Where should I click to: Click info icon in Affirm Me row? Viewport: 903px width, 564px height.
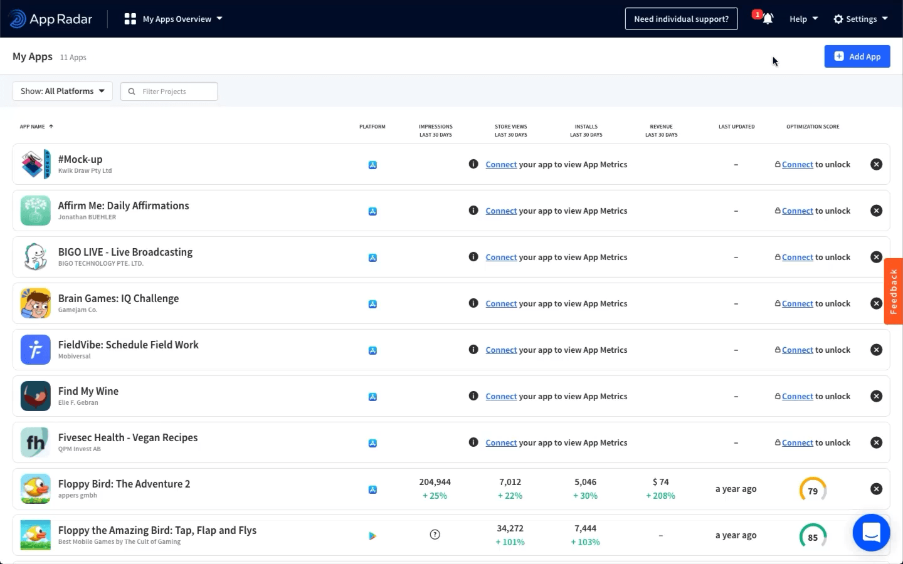[x=473, y=211]
